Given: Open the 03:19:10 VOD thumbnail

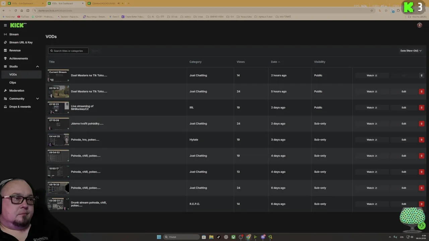Looking at the screenshot, I should [58, 91].
